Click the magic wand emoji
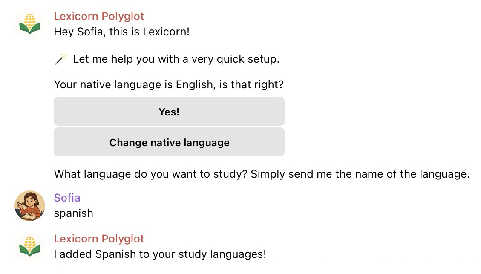The width and height of the screenshot is (481, 274). click(61, 59)
